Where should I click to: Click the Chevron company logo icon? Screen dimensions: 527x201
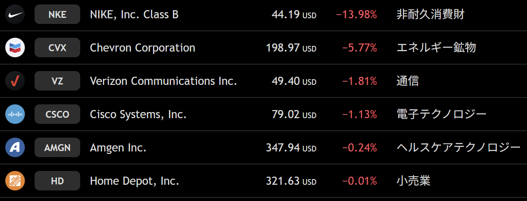click(15, 48)
